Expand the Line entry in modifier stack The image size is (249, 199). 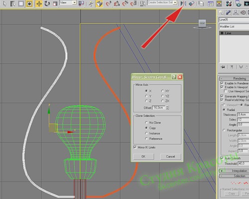pyautogui.click(x=222, y=33)
